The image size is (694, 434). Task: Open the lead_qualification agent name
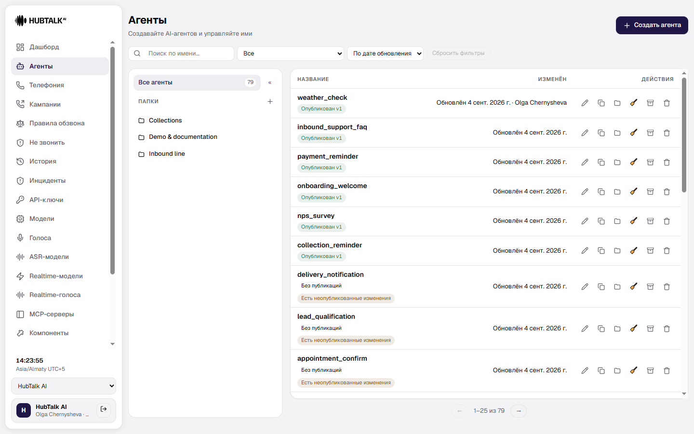click(x=326, y=316)
